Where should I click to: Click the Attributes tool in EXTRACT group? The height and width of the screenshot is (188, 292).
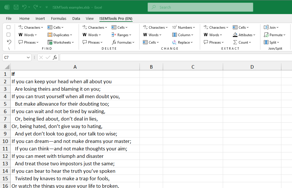pos(244,35)
